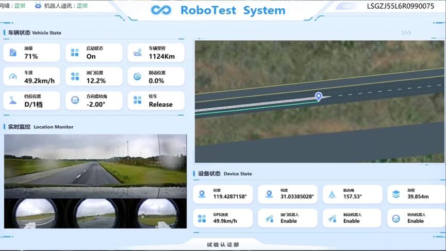This screenshot has width=446, height=251.
Task: Click the brake robot Enable status
Action: pyautogui.click(x=352, y=221)
